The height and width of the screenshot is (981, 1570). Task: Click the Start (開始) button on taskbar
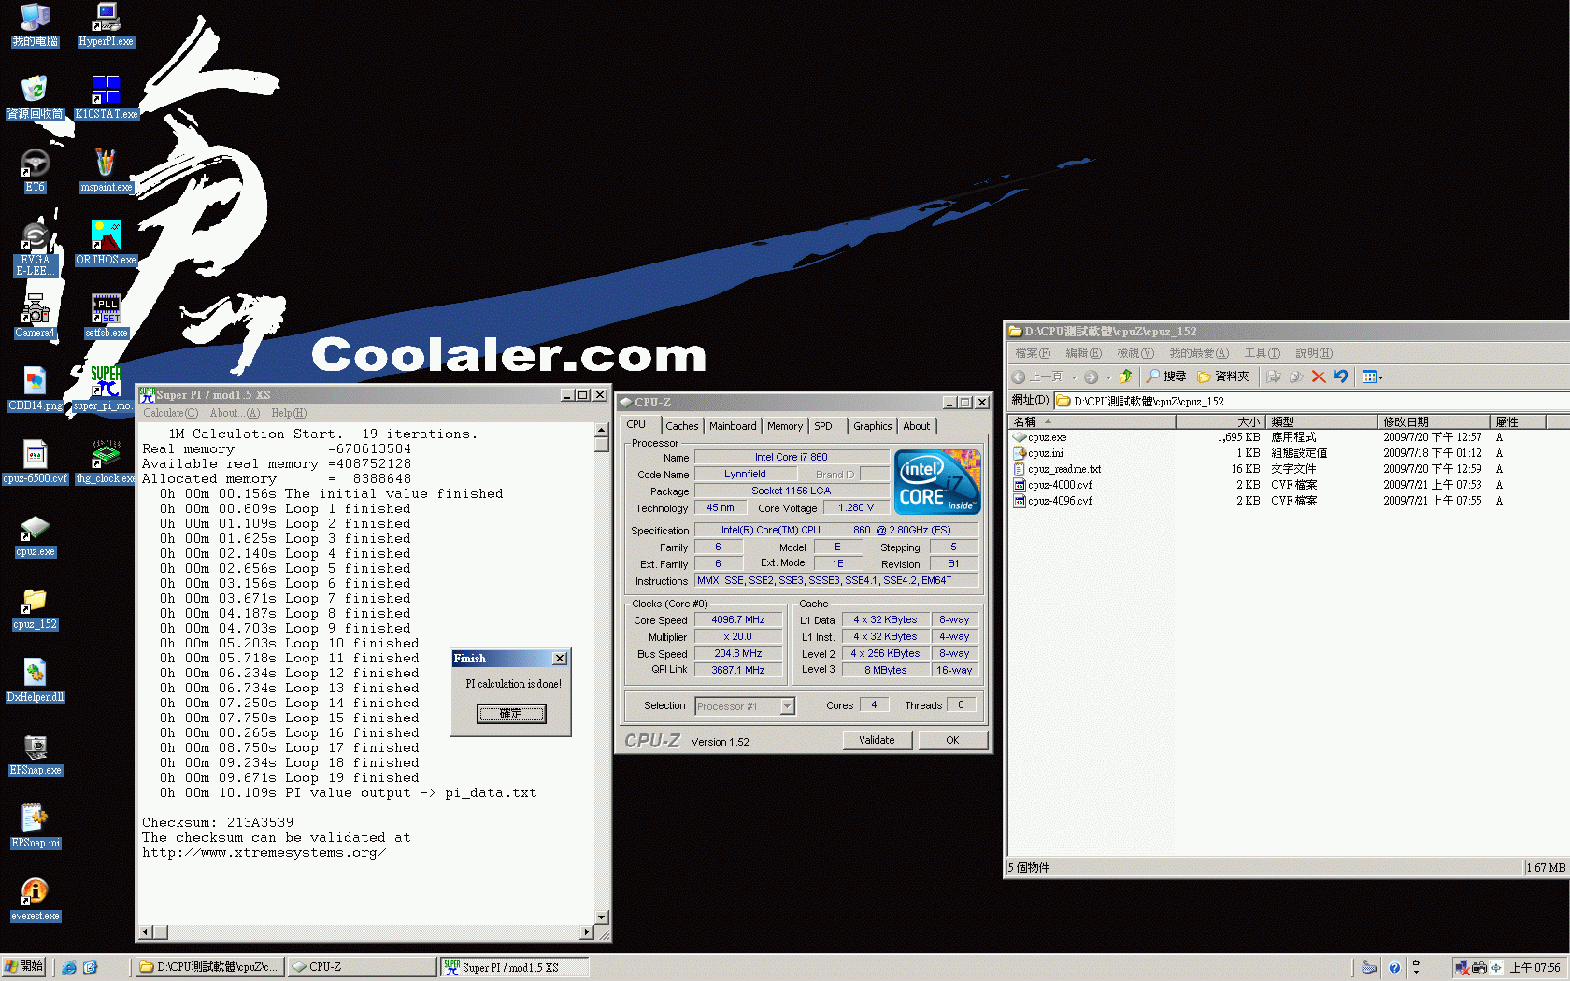coord(25,967)
